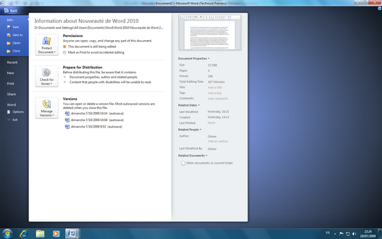Click 'Other documents in current folder' link
Image resolution: width=382 pixels, height=239 pixels.
tap(209, 163)
